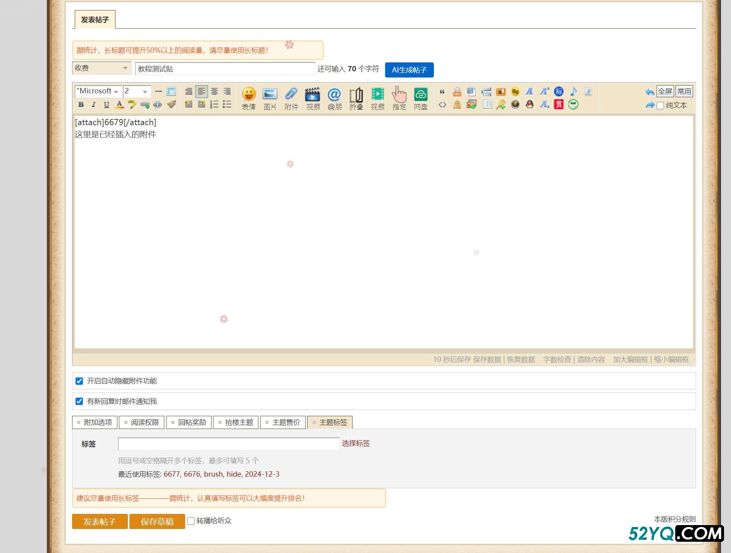Insert music with the note icon

click(573, 91)
